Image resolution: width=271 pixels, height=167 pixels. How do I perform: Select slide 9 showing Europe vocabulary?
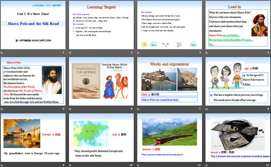[33, 138]
